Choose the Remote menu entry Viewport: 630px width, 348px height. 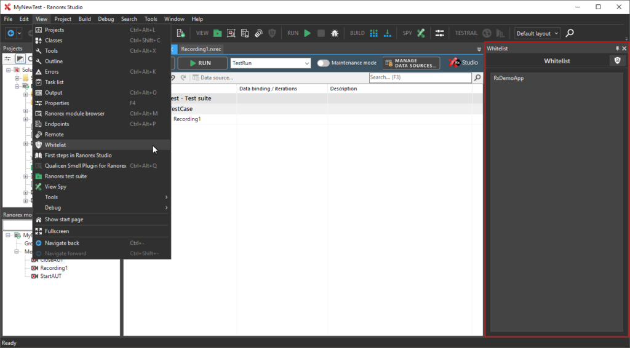pyautogui.click(x=102, y=134)
